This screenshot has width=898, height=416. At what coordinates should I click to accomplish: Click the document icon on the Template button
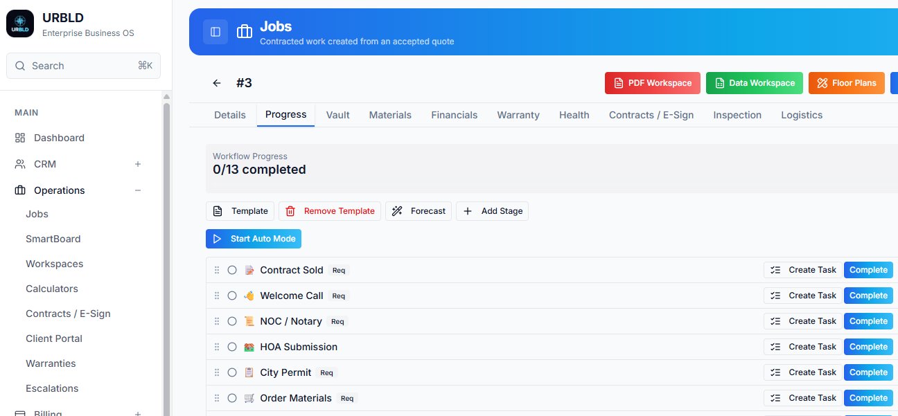click(218, 211)
